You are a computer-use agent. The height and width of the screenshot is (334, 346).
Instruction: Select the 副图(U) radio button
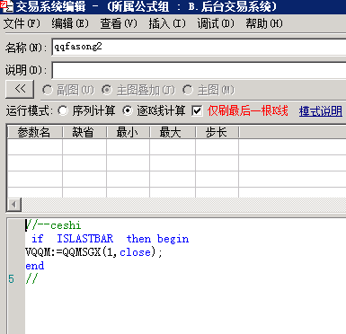48,90
